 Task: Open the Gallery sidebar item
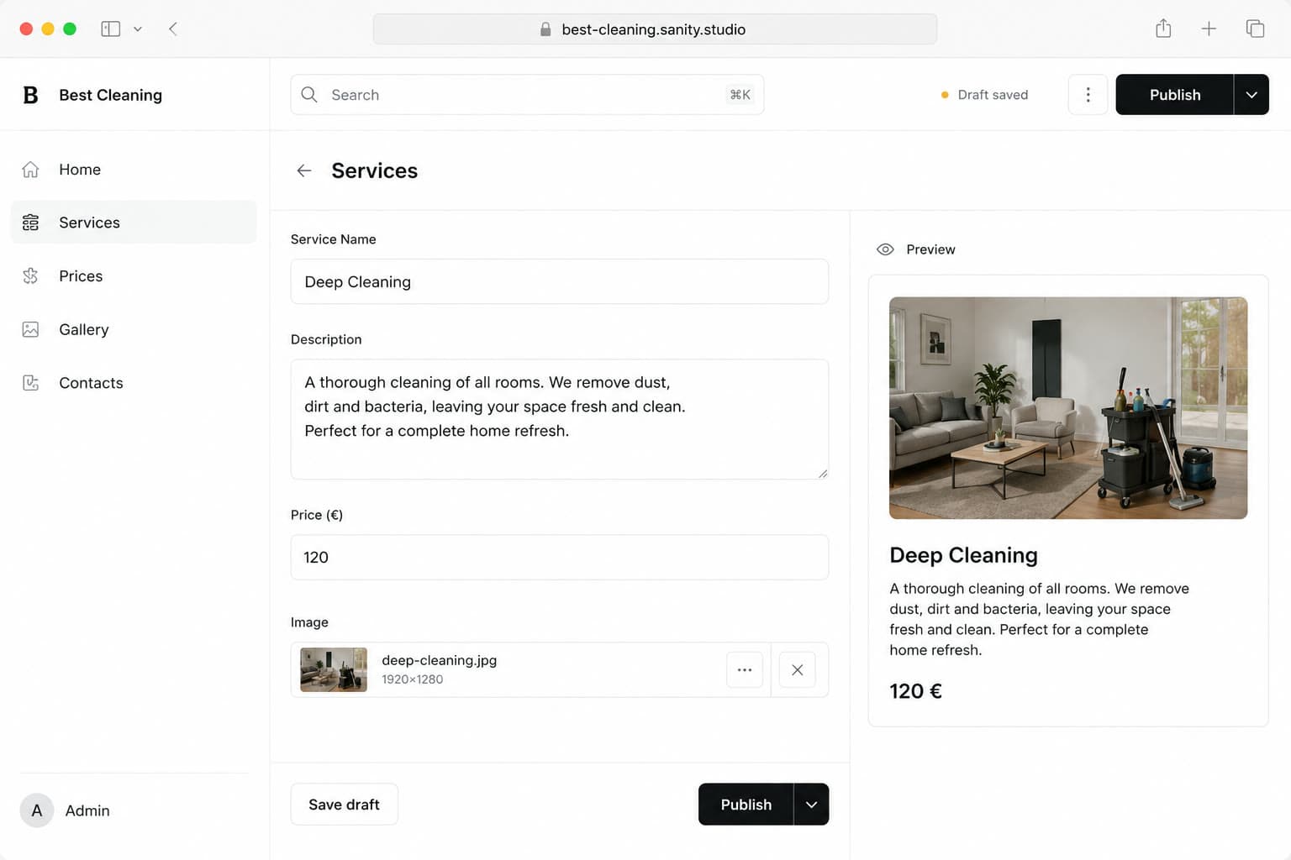[134, 329]
